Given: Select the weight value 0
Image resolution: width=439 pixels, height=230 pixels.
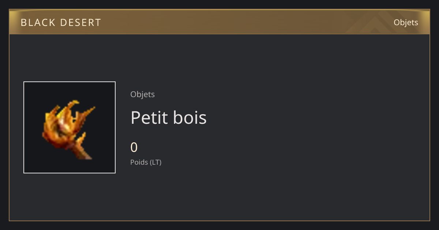Looking at the screenshot, I should pos(134,147).
